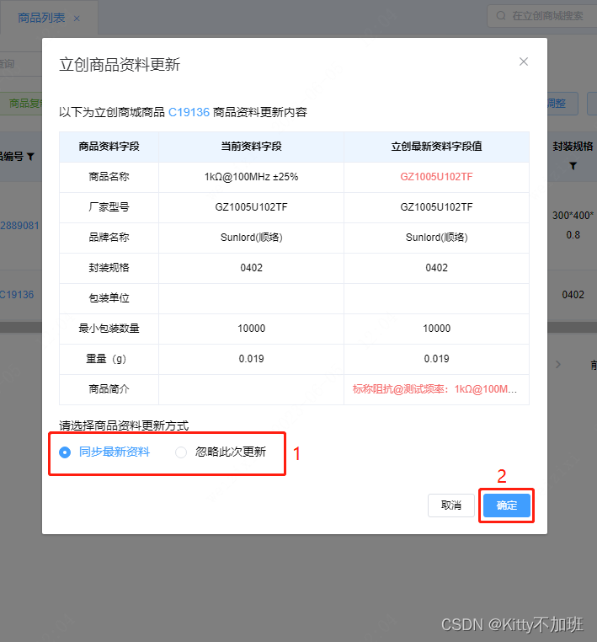This screenshot has height=642, width=597.
Task: Click the search magnifier icon
Action: (x=501, y=16)
